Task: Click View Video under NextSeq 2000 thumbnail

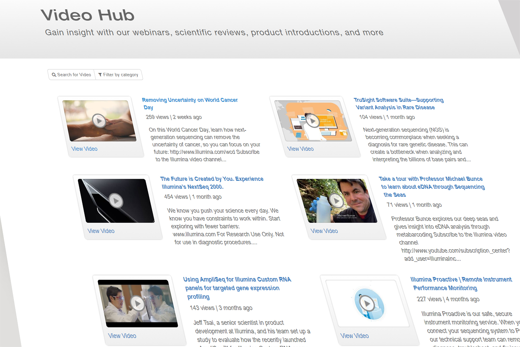Action: [101, 231]
